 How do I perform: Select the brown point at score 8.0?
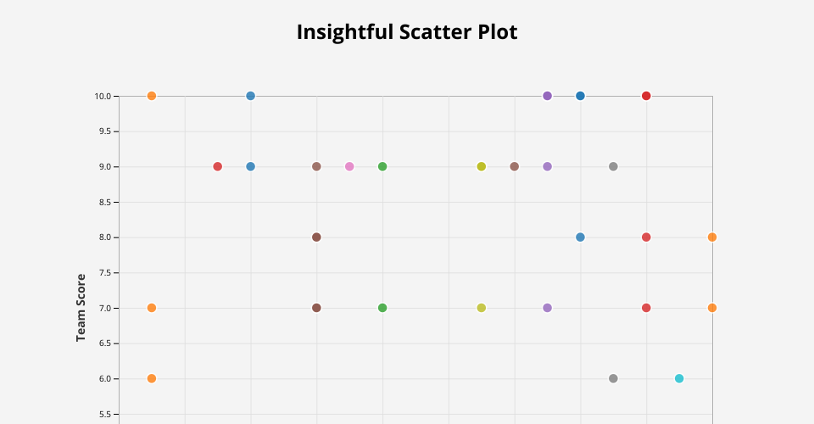316,237
